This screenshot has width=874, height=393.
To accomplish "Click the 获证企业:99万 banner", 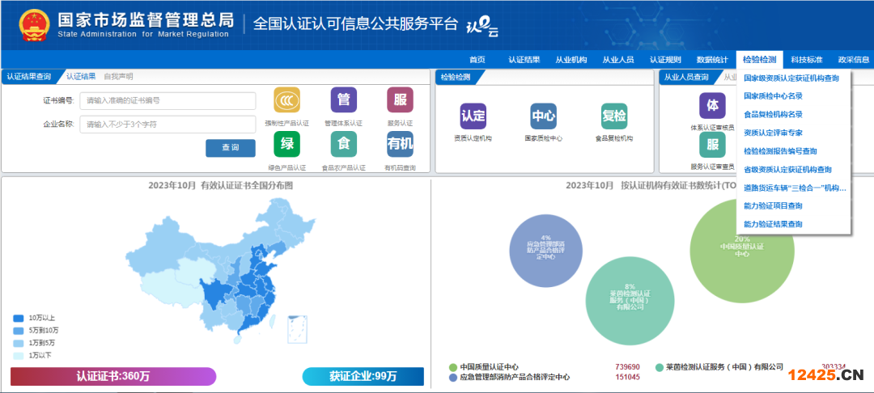I will click(363, 376).
